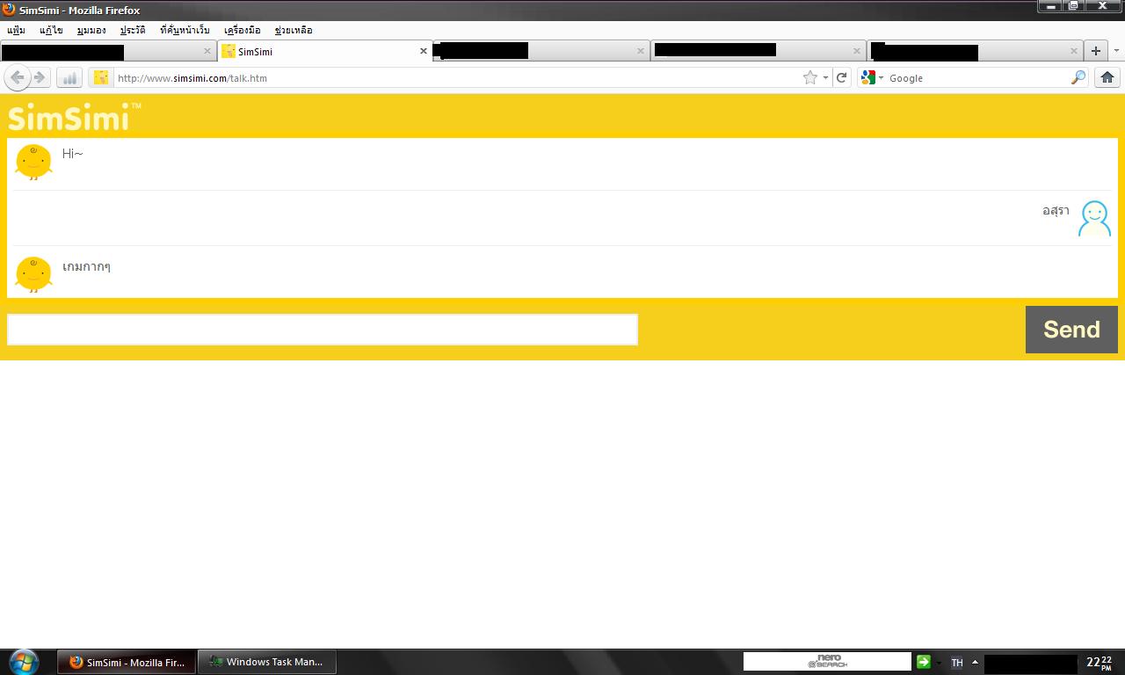
Task: Switch to SimSimi Firefox taskbar button
Action: [127, 662]
